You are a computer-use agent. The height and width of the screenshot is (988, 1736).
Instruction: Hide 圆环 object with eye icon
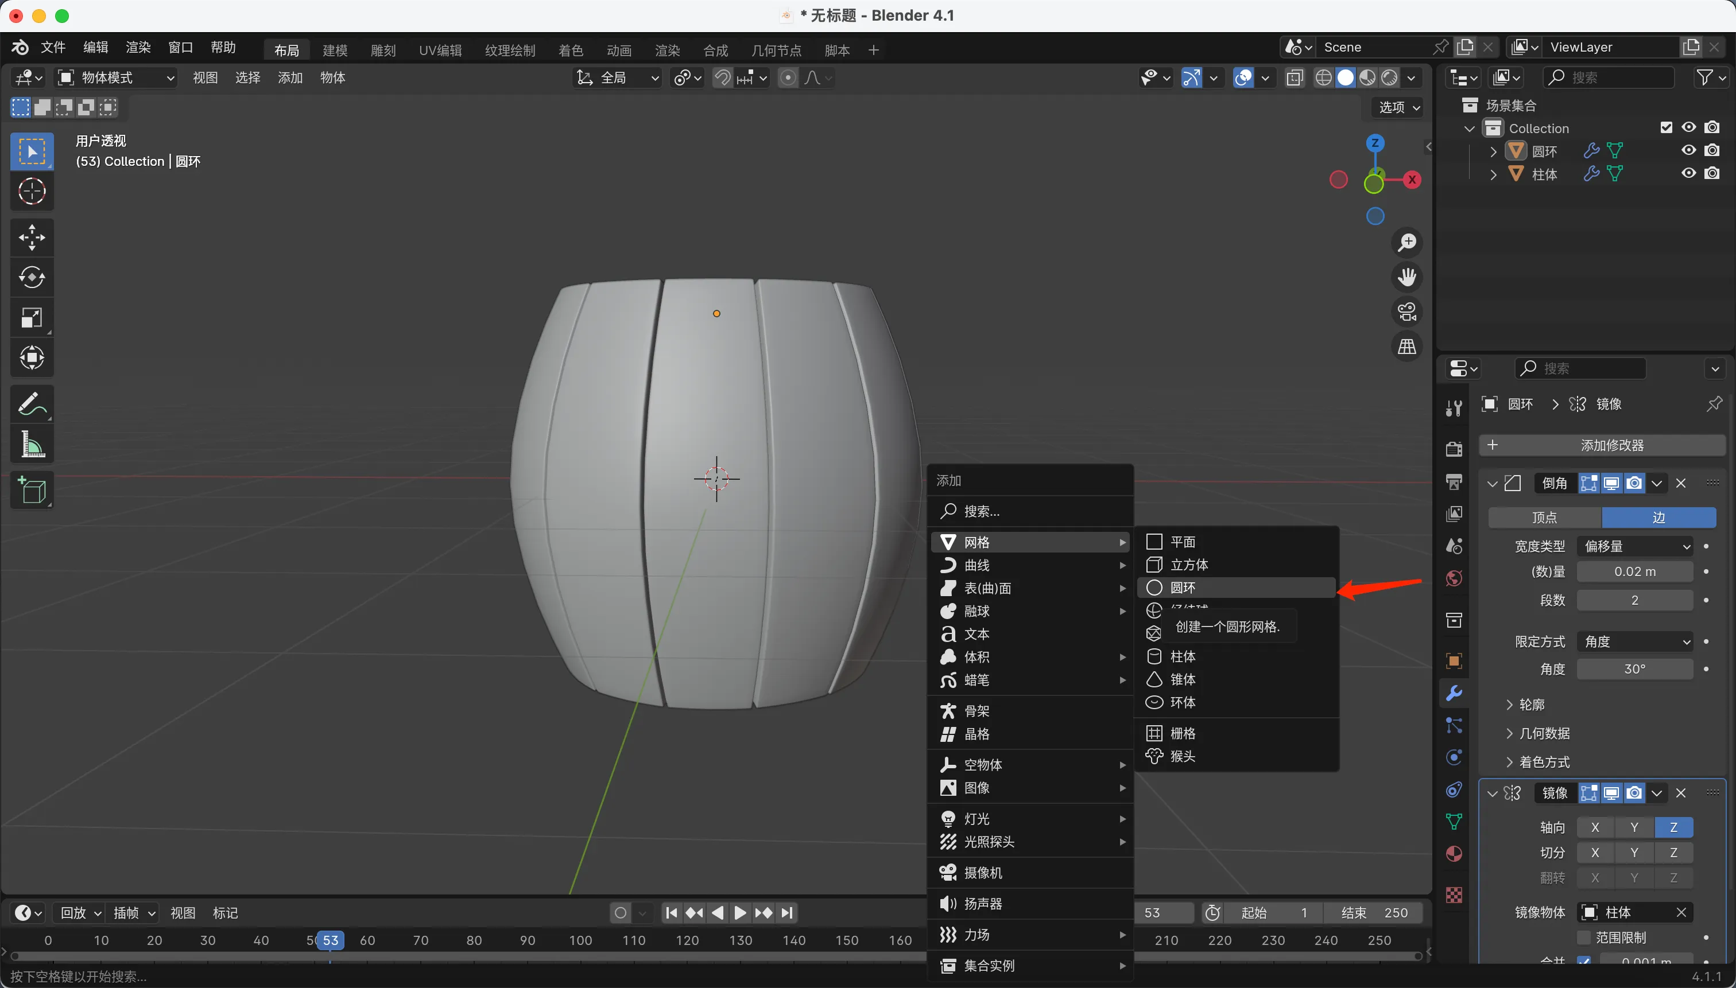click(x=1688, y=151)
